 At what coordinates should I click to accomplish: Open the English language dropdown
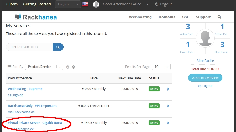(x=68, y=4)
